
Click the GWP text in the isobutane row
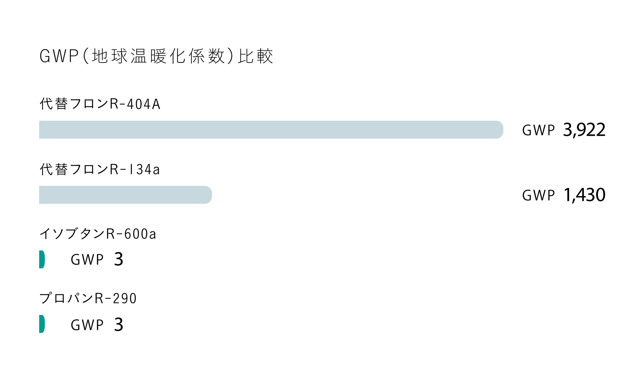[87, 260]
